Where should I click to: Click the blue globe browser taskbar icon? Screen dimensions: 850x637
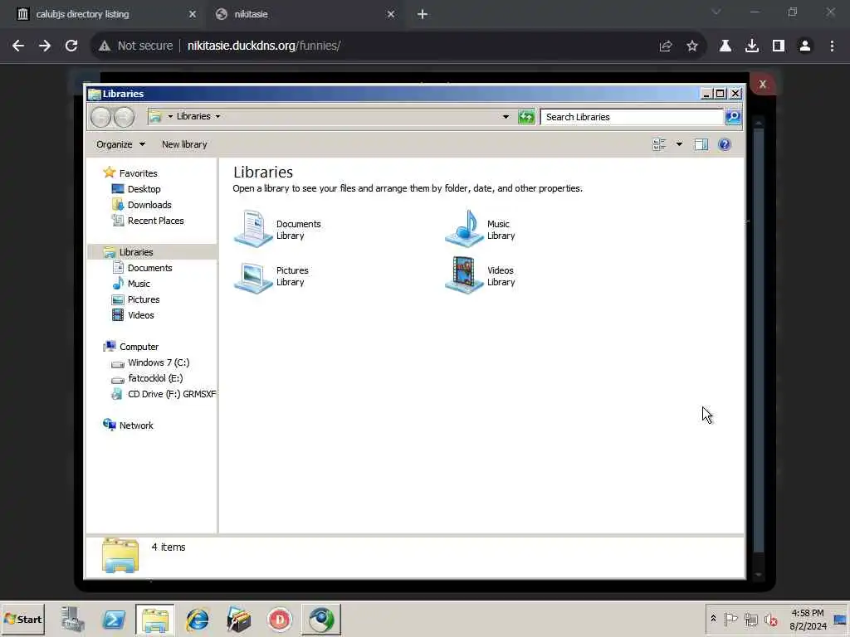point(321,620)
